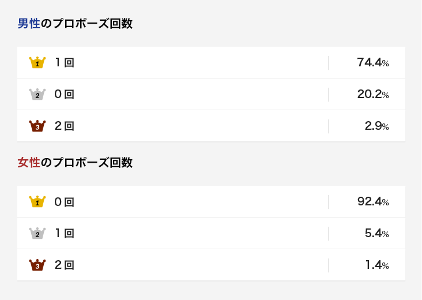Screen dimensions: 422x300
Task: Click 2回 label in men's list
Action: 65,126
